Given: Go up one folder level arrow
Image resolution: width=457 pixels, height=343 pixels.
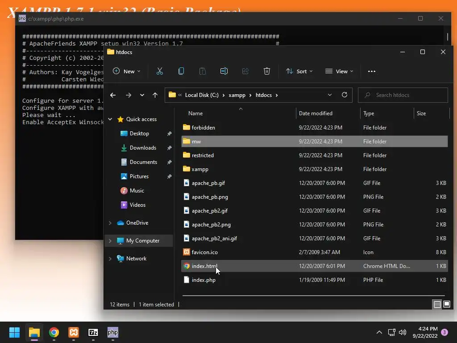Looking at the screenshot, I should coord(155,95).
